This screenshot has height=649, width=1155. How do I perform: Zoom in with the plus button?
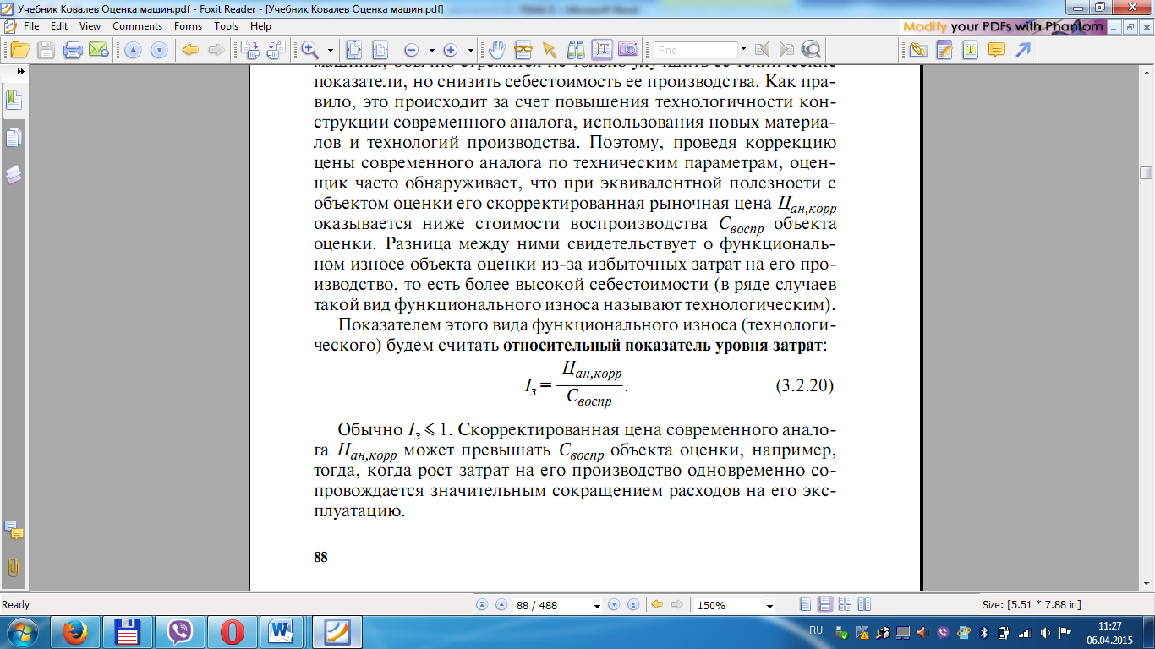[x=450, y=49]
